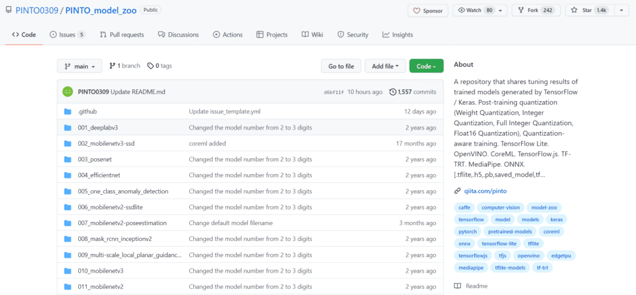Click the mediapipe topic tag
636x295 pixels.
[x=471, y=268]
